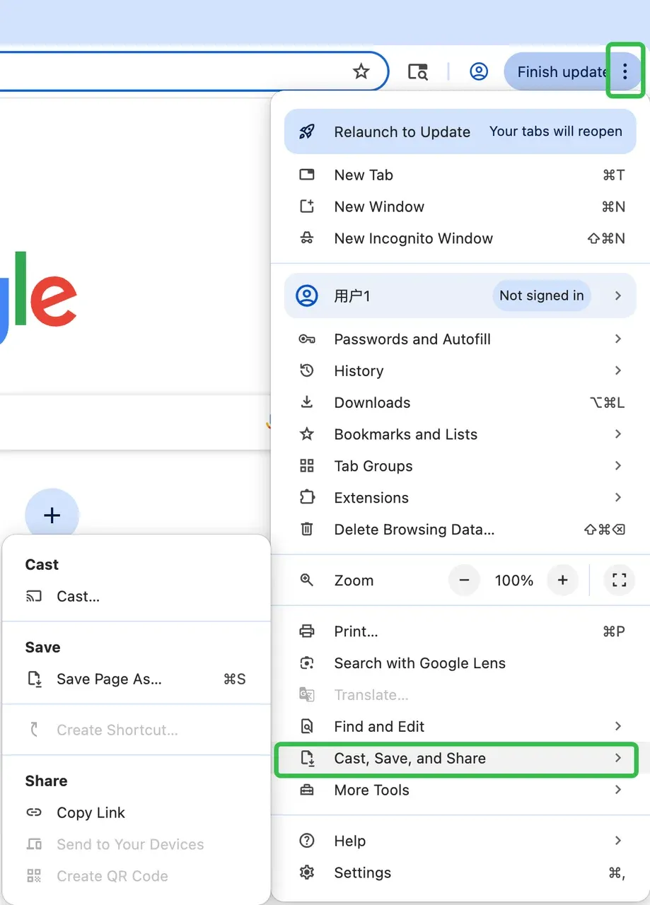The width and height of the screenshot is (650, 905).
Task: Click the More Tools toolbox icon
Action: coord(307,790)
